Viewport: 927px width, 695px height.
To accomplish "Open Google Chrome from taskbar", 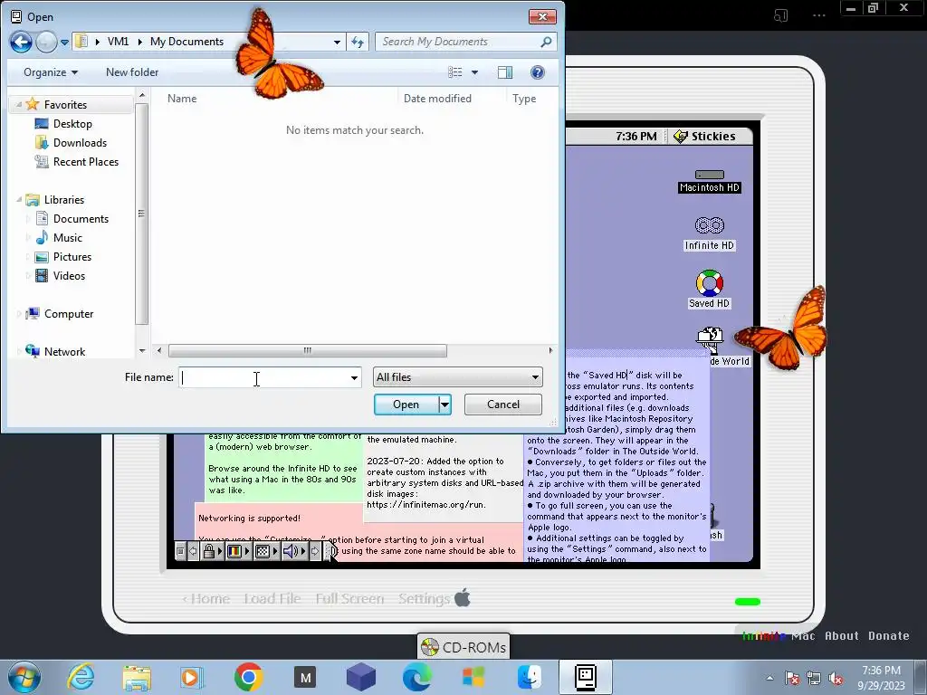I will click(248, 677).
